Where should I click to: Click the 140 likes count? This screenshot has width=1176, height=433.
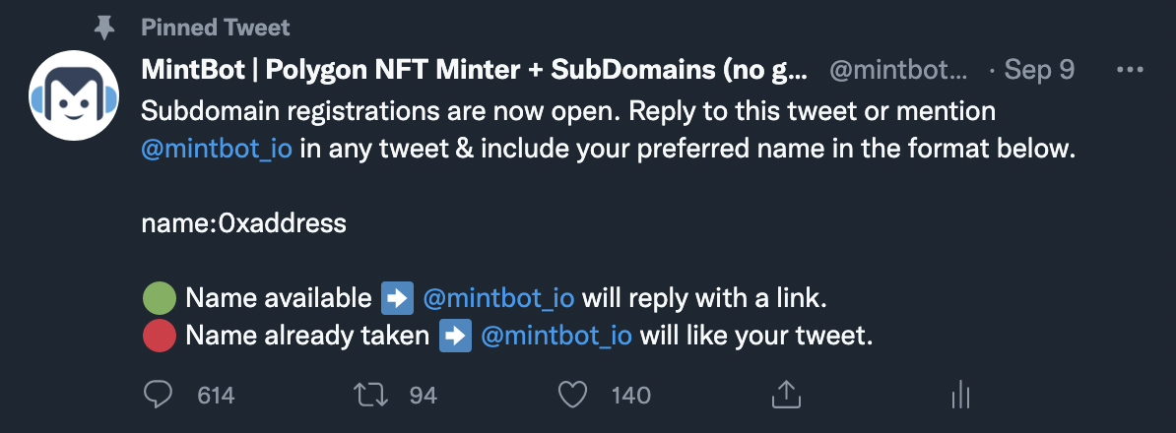(630, 396)
